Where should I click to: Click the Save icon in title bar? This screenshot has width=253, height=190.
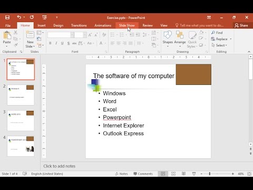click(7, 17)
